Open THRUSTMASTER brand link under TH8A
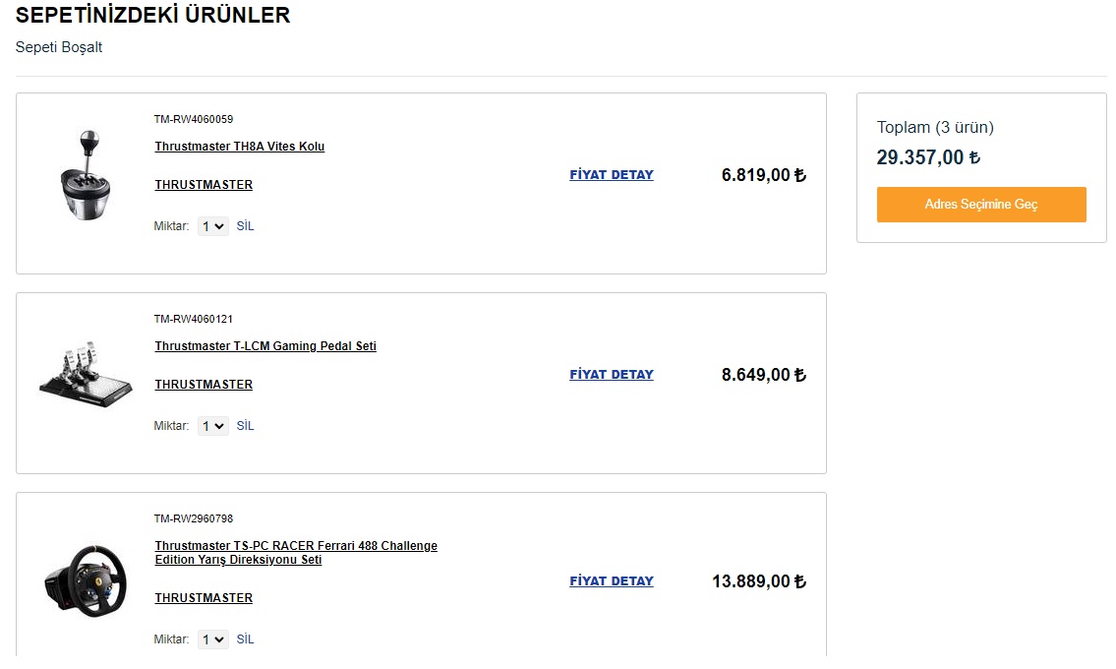 (x=204, y=185)
